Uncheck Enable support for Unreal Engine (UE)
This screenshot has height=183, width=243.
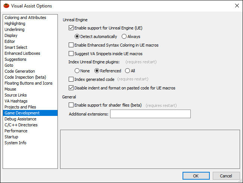(x=71, y=28)
